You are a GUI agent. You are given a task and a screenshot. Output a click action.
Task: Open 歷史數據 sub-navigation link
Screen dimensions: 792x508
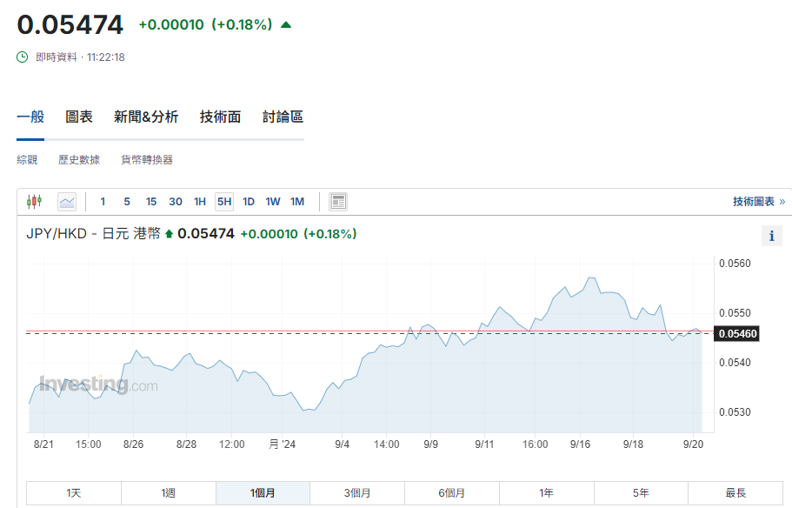coord(79,160)
